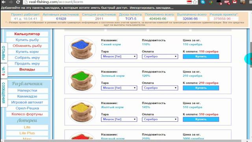Reload the page with the refresh icon

coord(18,2)
